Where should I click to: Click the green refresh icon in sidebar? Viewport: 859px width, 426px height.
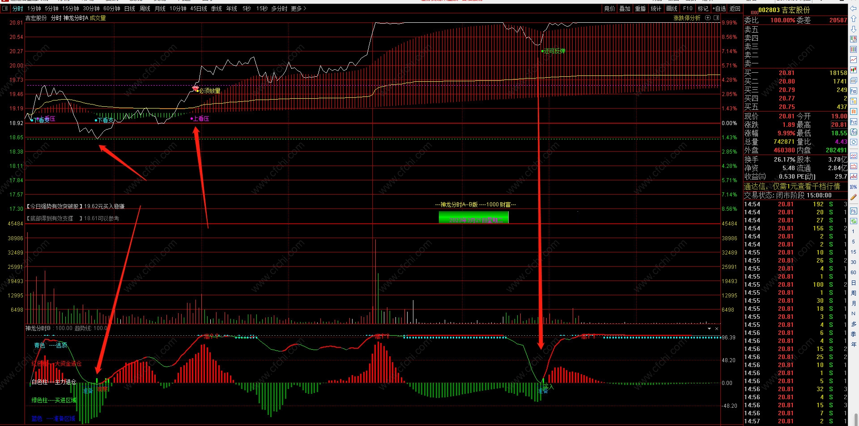point(853,221)
